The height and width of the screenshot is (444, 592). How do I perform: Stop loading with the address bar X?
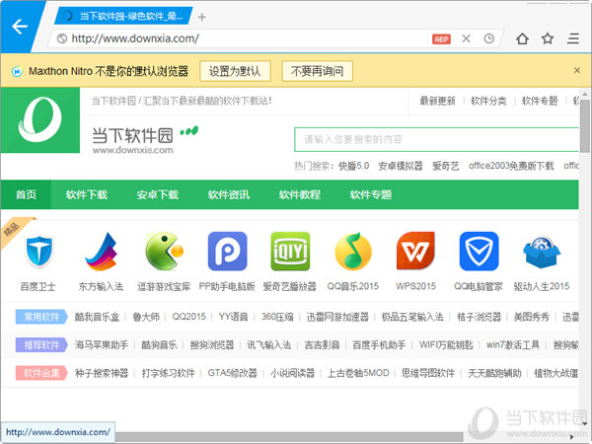(x=466, y=38)
